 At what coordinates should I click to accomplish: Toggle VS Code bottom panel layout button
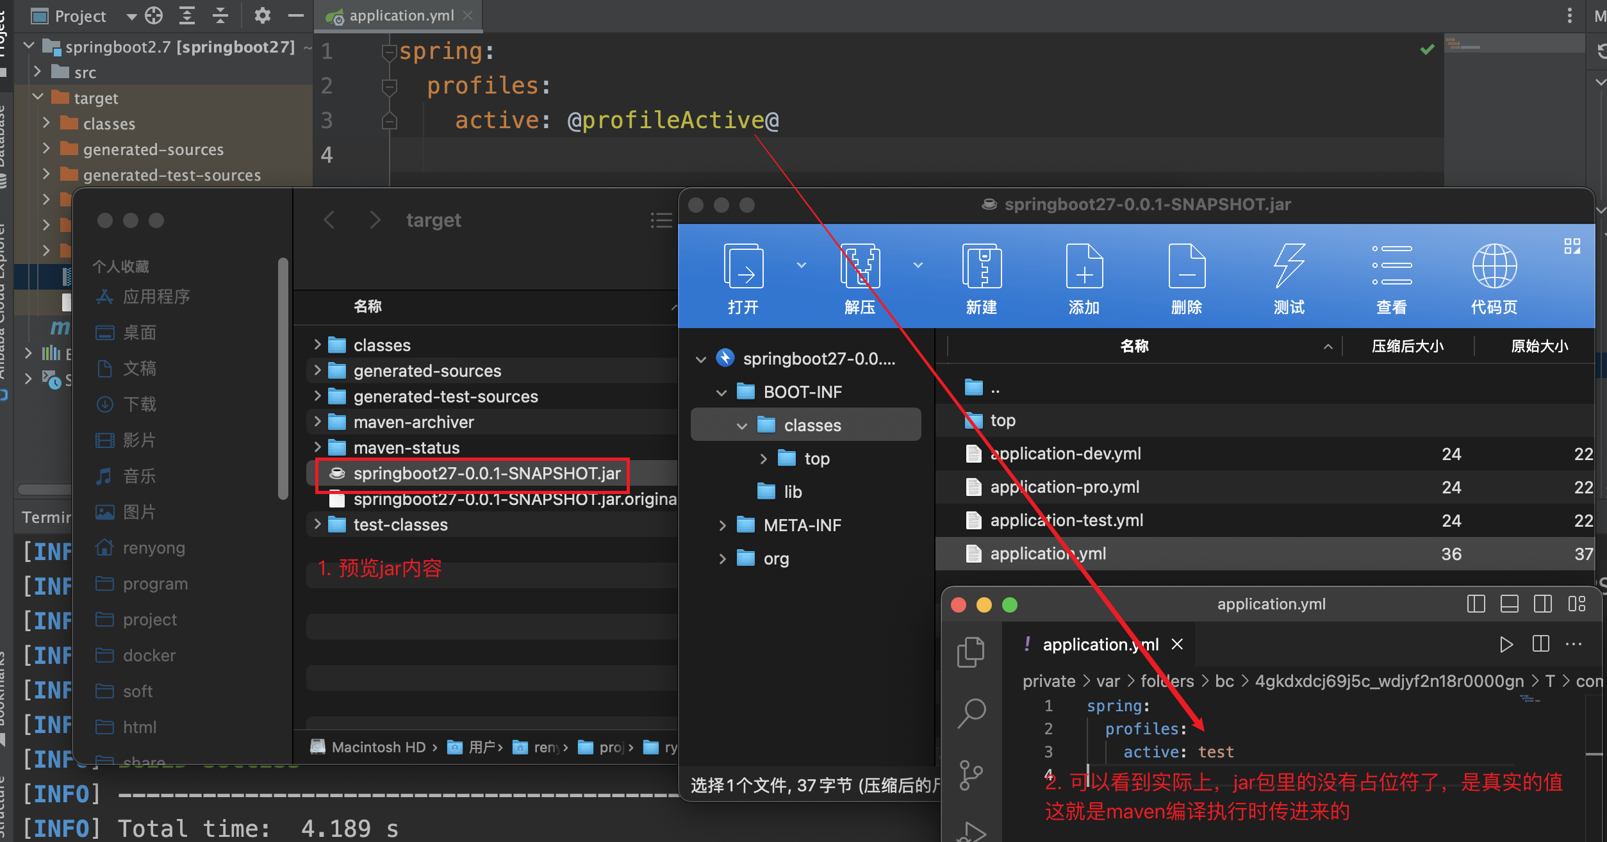coord(1509,604)
